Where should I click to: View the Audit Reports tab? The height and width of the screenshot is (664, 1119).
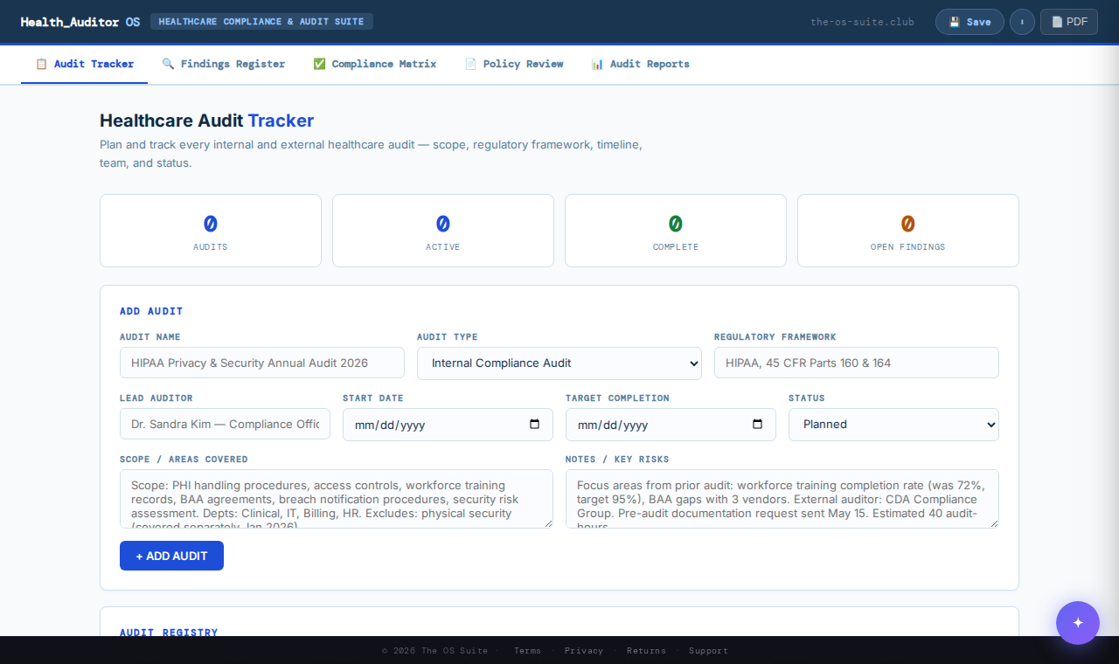click(640, 64)
